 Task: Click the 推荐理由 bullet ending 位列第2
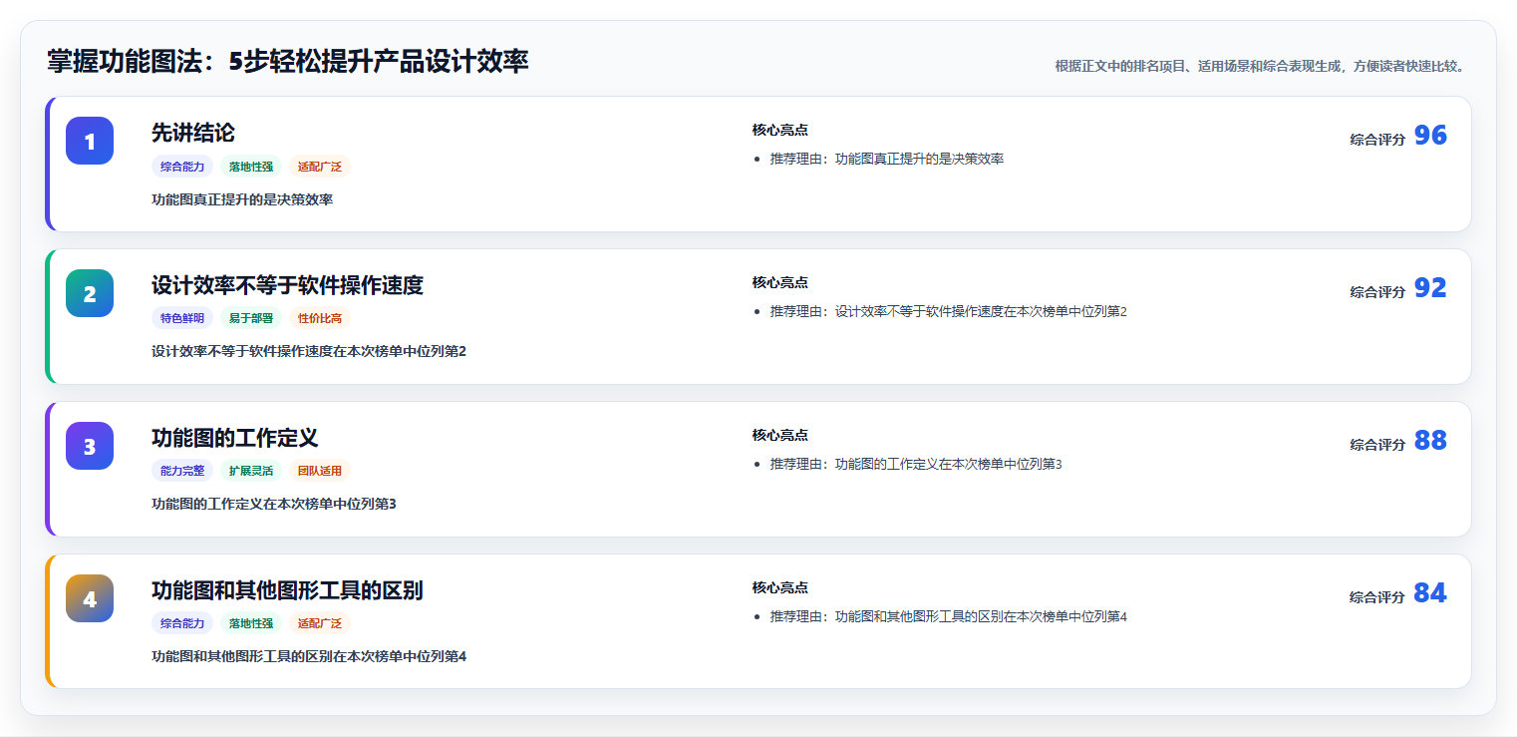[948, 312]
